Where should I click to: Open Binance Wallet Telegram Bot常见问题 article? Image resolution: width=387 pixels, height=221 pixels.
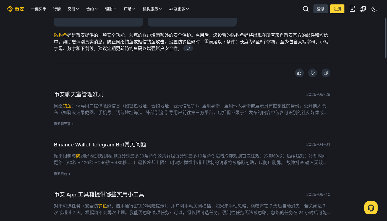coord(100,144)
